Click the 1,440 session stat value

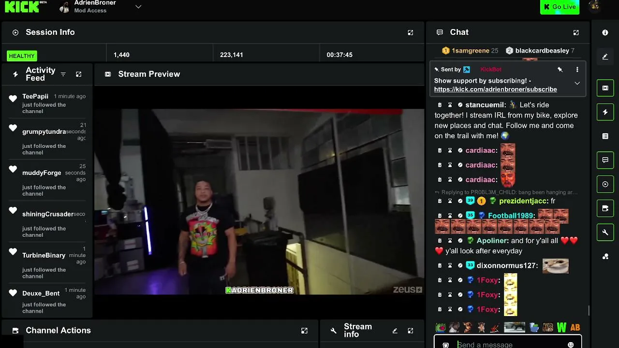(121, 55)
